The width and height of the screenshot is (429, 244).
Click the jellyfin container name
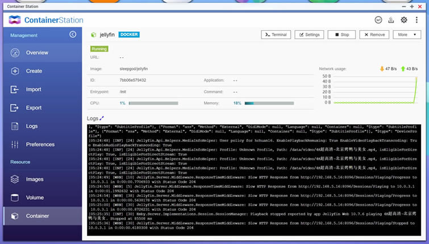(107, 35)
